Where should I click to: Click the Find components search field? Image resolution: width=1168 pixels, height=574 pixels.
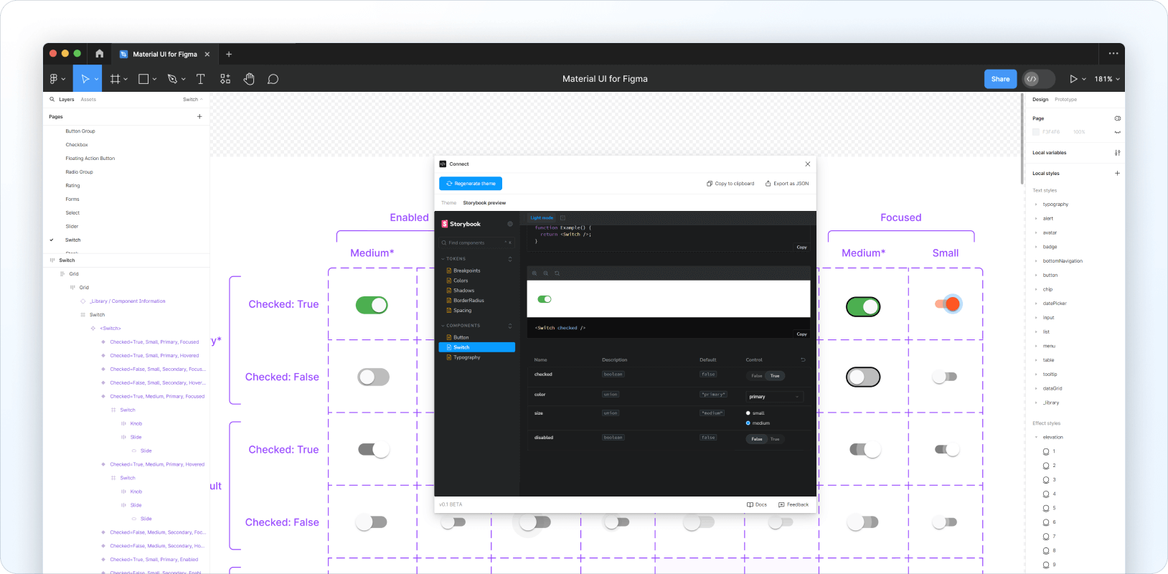[477, 243]
